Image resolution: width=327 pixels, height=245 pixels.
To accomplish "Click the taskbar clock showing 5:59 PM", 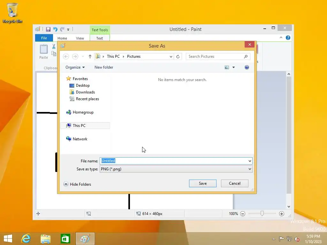I will [x=313, y=239].
